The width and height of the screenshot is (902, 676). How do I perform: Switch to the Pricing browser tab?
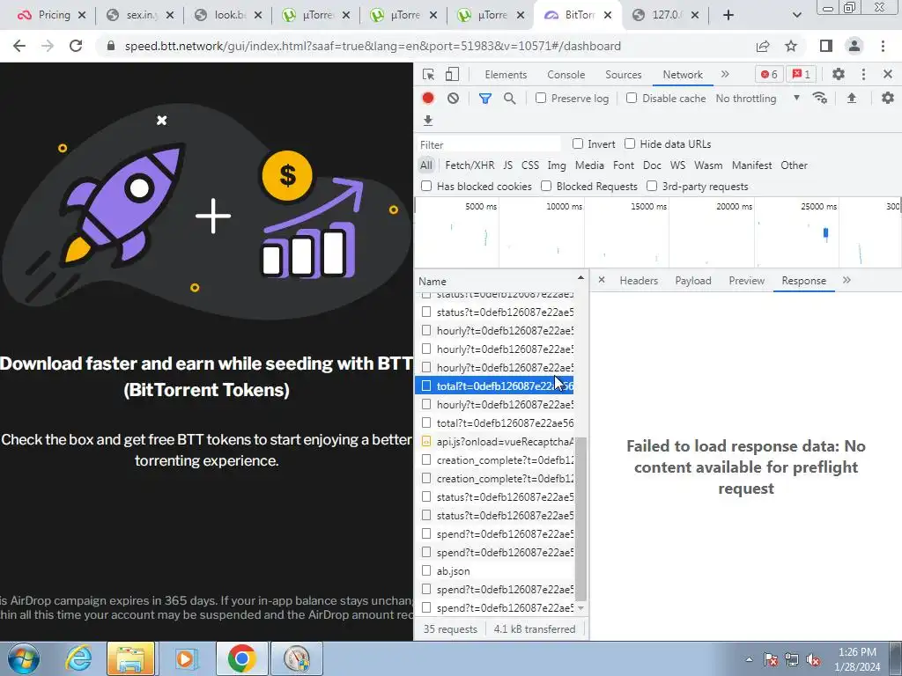54,15
